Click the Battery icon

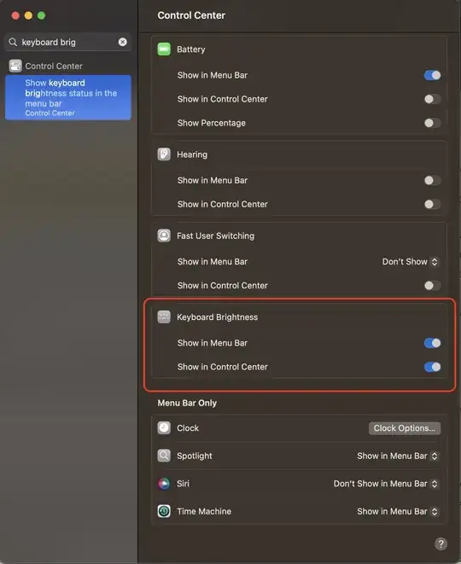tap(164, 49)
